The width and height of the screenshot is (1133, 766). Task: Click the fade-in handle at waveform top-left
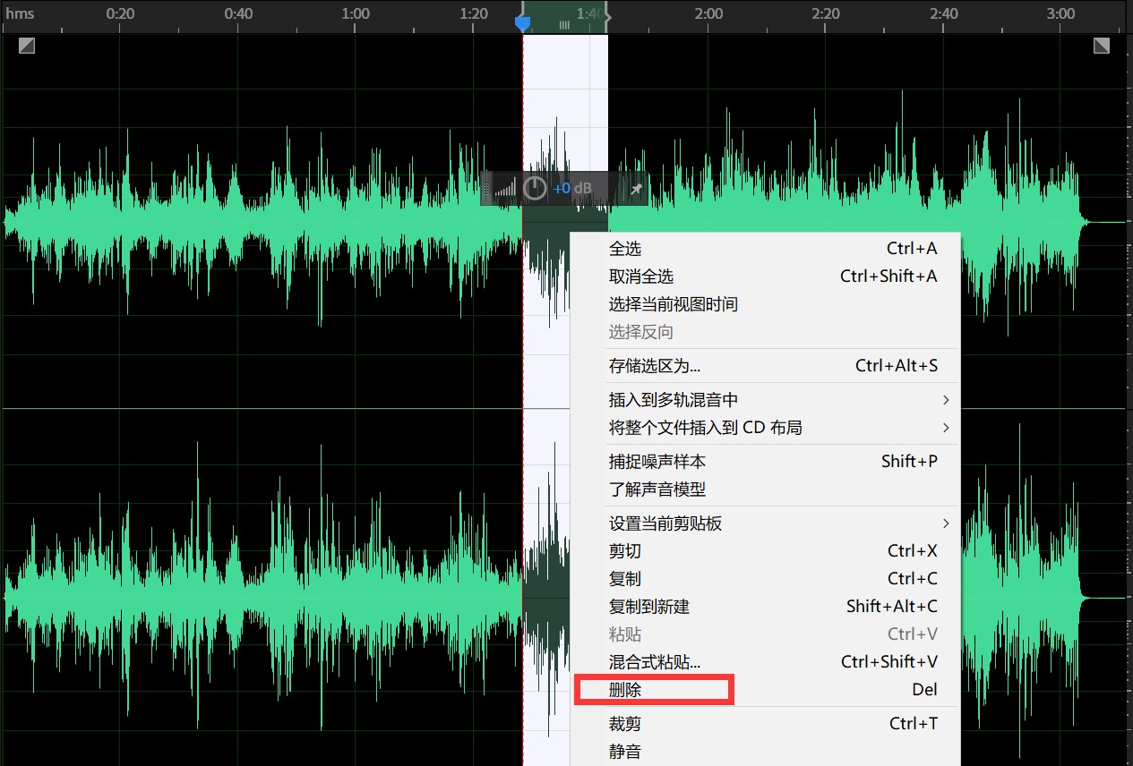tap(27, 46)
